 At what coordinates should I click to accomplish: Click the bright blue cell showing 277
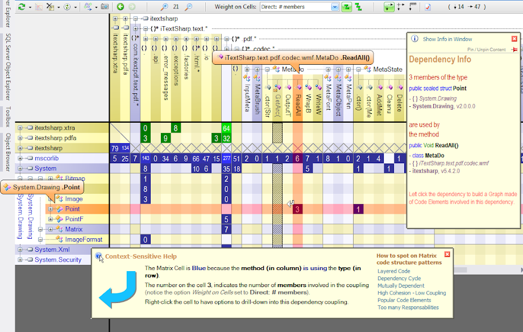(x=226, y=159)
